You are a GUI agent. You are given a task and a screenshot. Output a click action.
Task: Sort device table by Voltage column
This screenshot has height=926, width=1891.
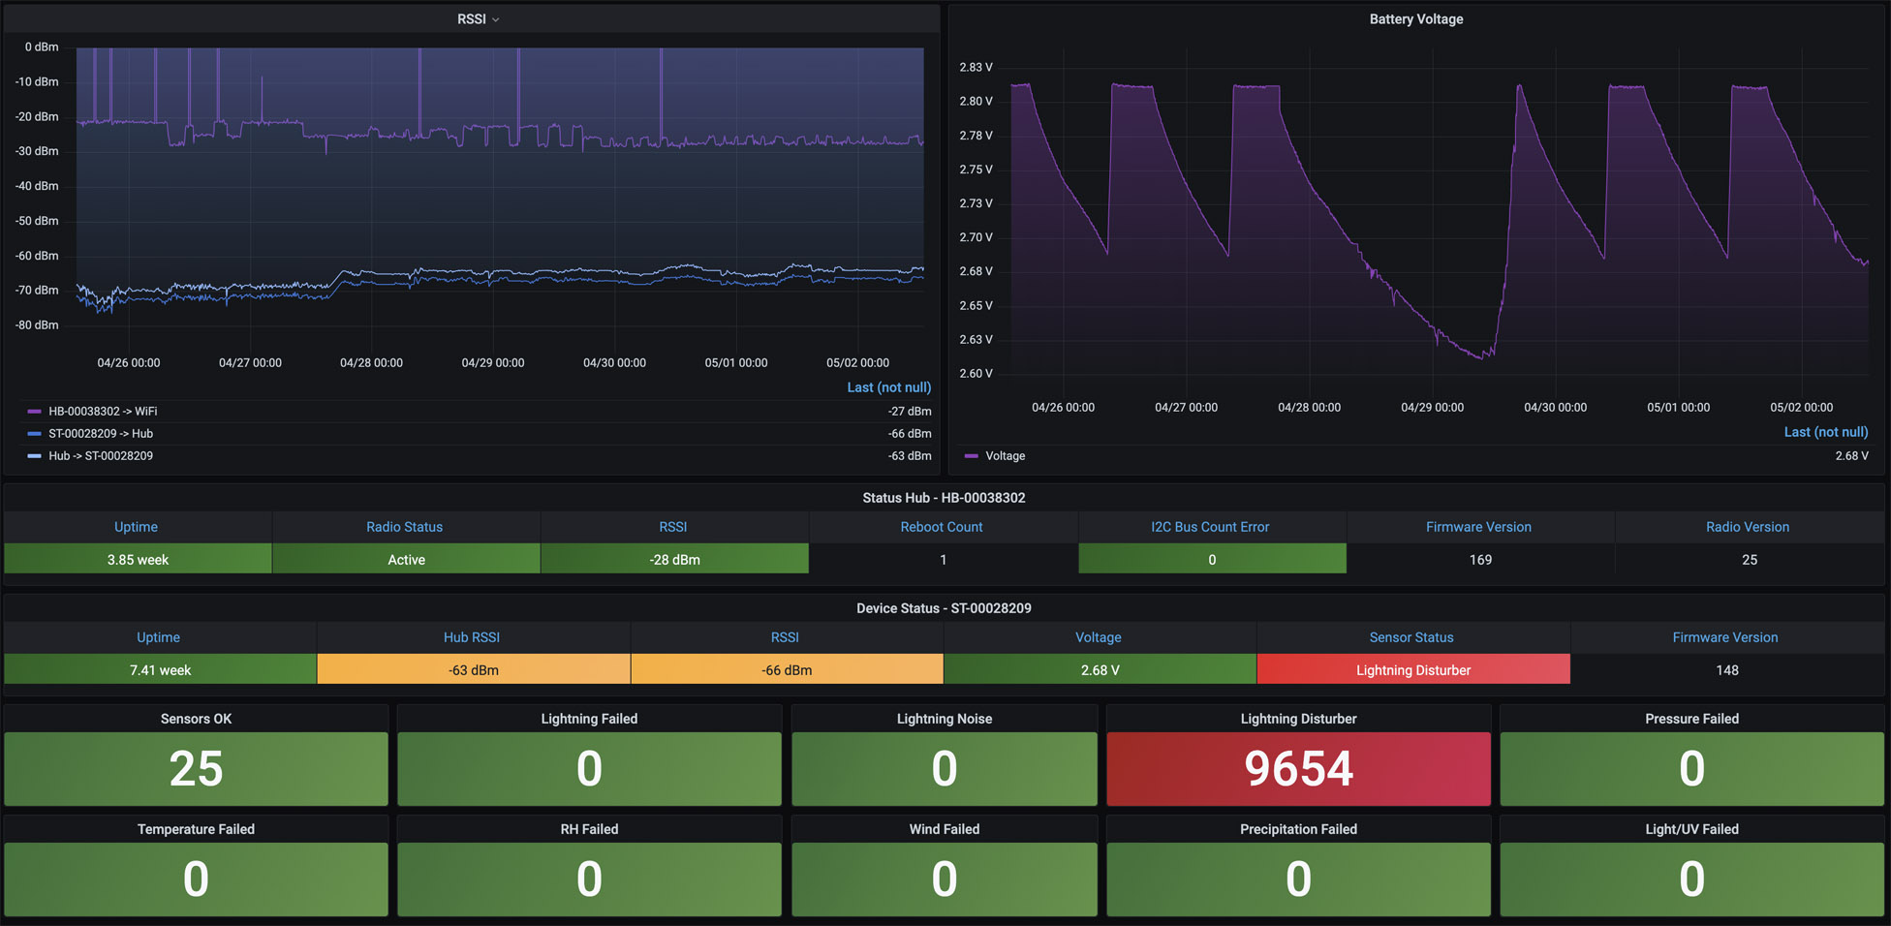[x=1099, y=637]
